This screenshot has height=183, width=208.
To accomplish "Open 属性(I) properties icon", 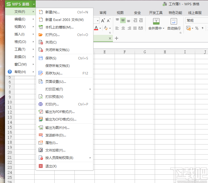I will [41, 143].
